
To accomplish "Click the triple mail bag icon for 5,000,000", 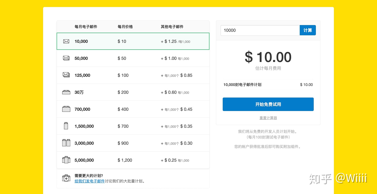I will (x=66, y=160).
